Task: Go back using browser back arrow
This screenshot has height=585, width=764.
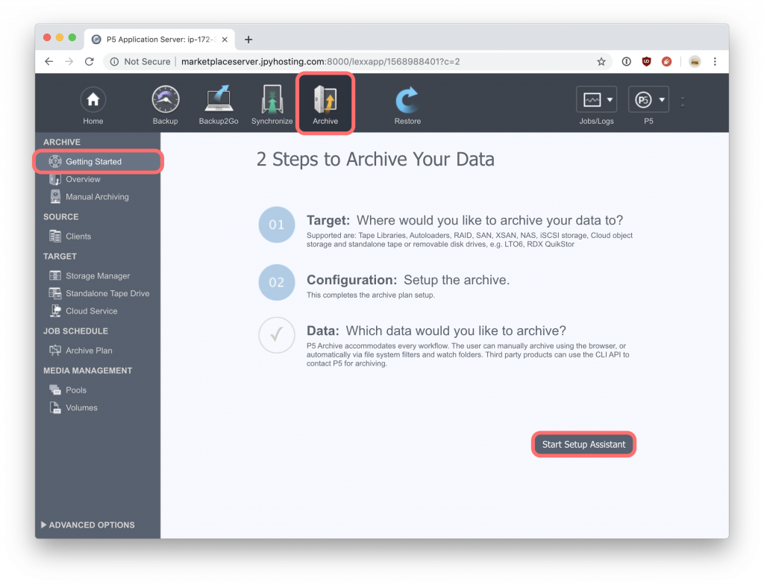Action: (x=48, y=61)
